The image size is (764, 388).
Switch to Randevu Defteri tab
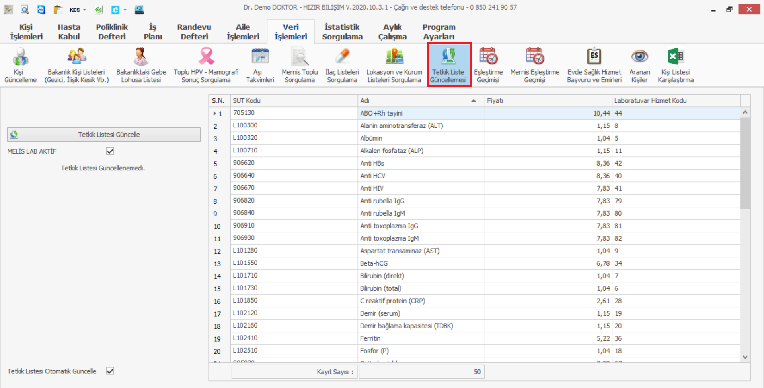coord(194,32)
